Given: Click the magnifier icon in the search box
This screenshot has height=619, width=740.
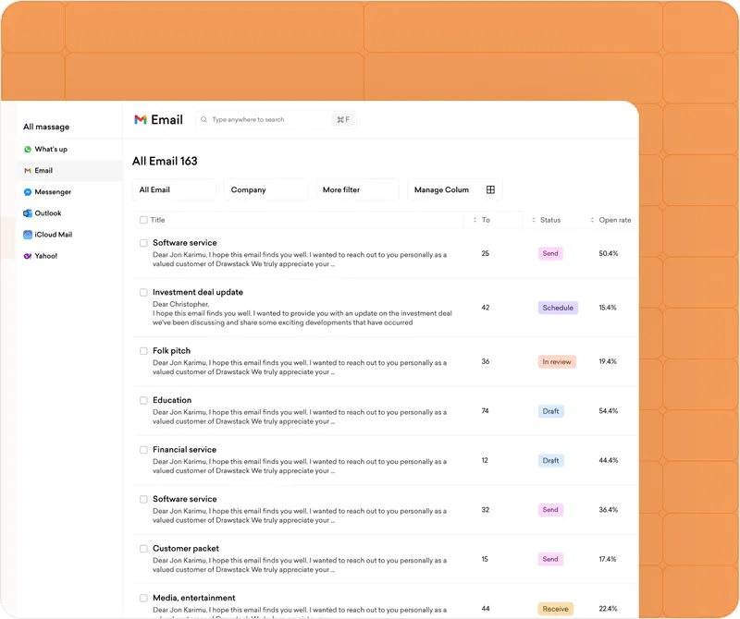Looking at the screenshot, I should click(203, 120).
